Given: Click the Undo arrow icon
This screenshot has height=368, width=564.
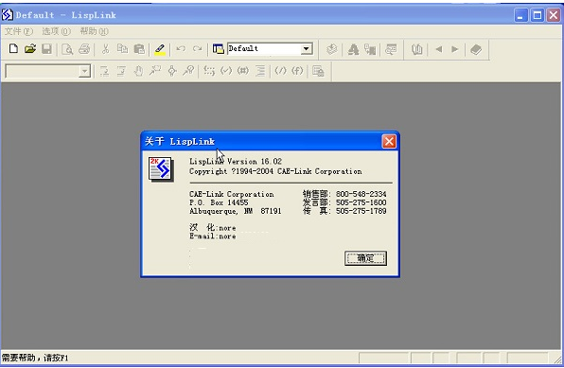Looking at the screenshot, I should pyautogui.click(x=181, y=48).
